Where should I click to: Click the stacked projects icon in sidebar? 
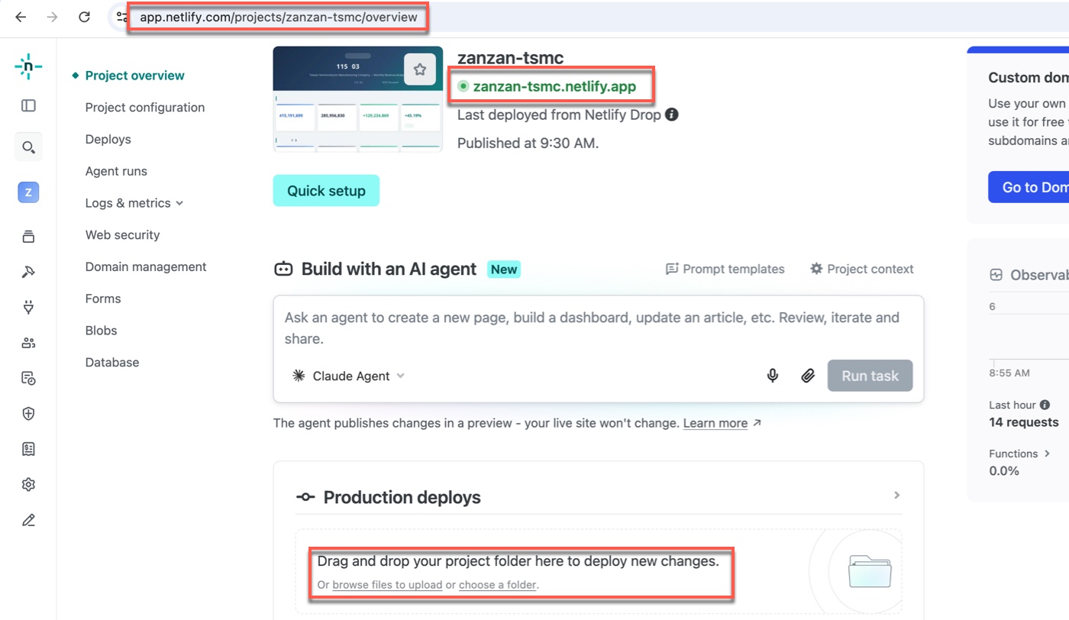click(x=28, y=237)
